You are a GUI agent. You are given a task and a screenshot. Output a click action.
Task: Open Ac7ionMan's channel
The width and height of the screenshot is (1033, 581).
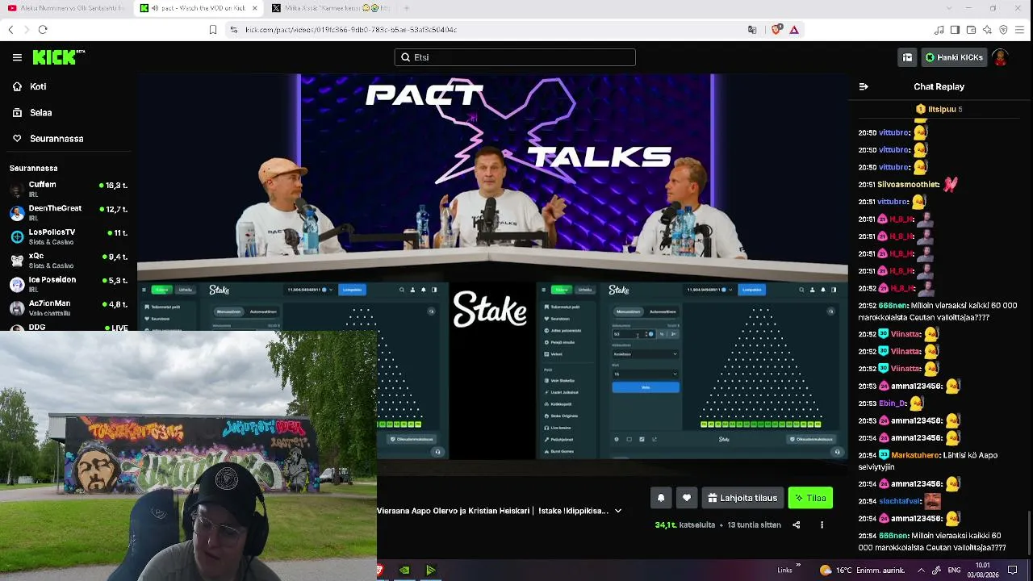69,307
